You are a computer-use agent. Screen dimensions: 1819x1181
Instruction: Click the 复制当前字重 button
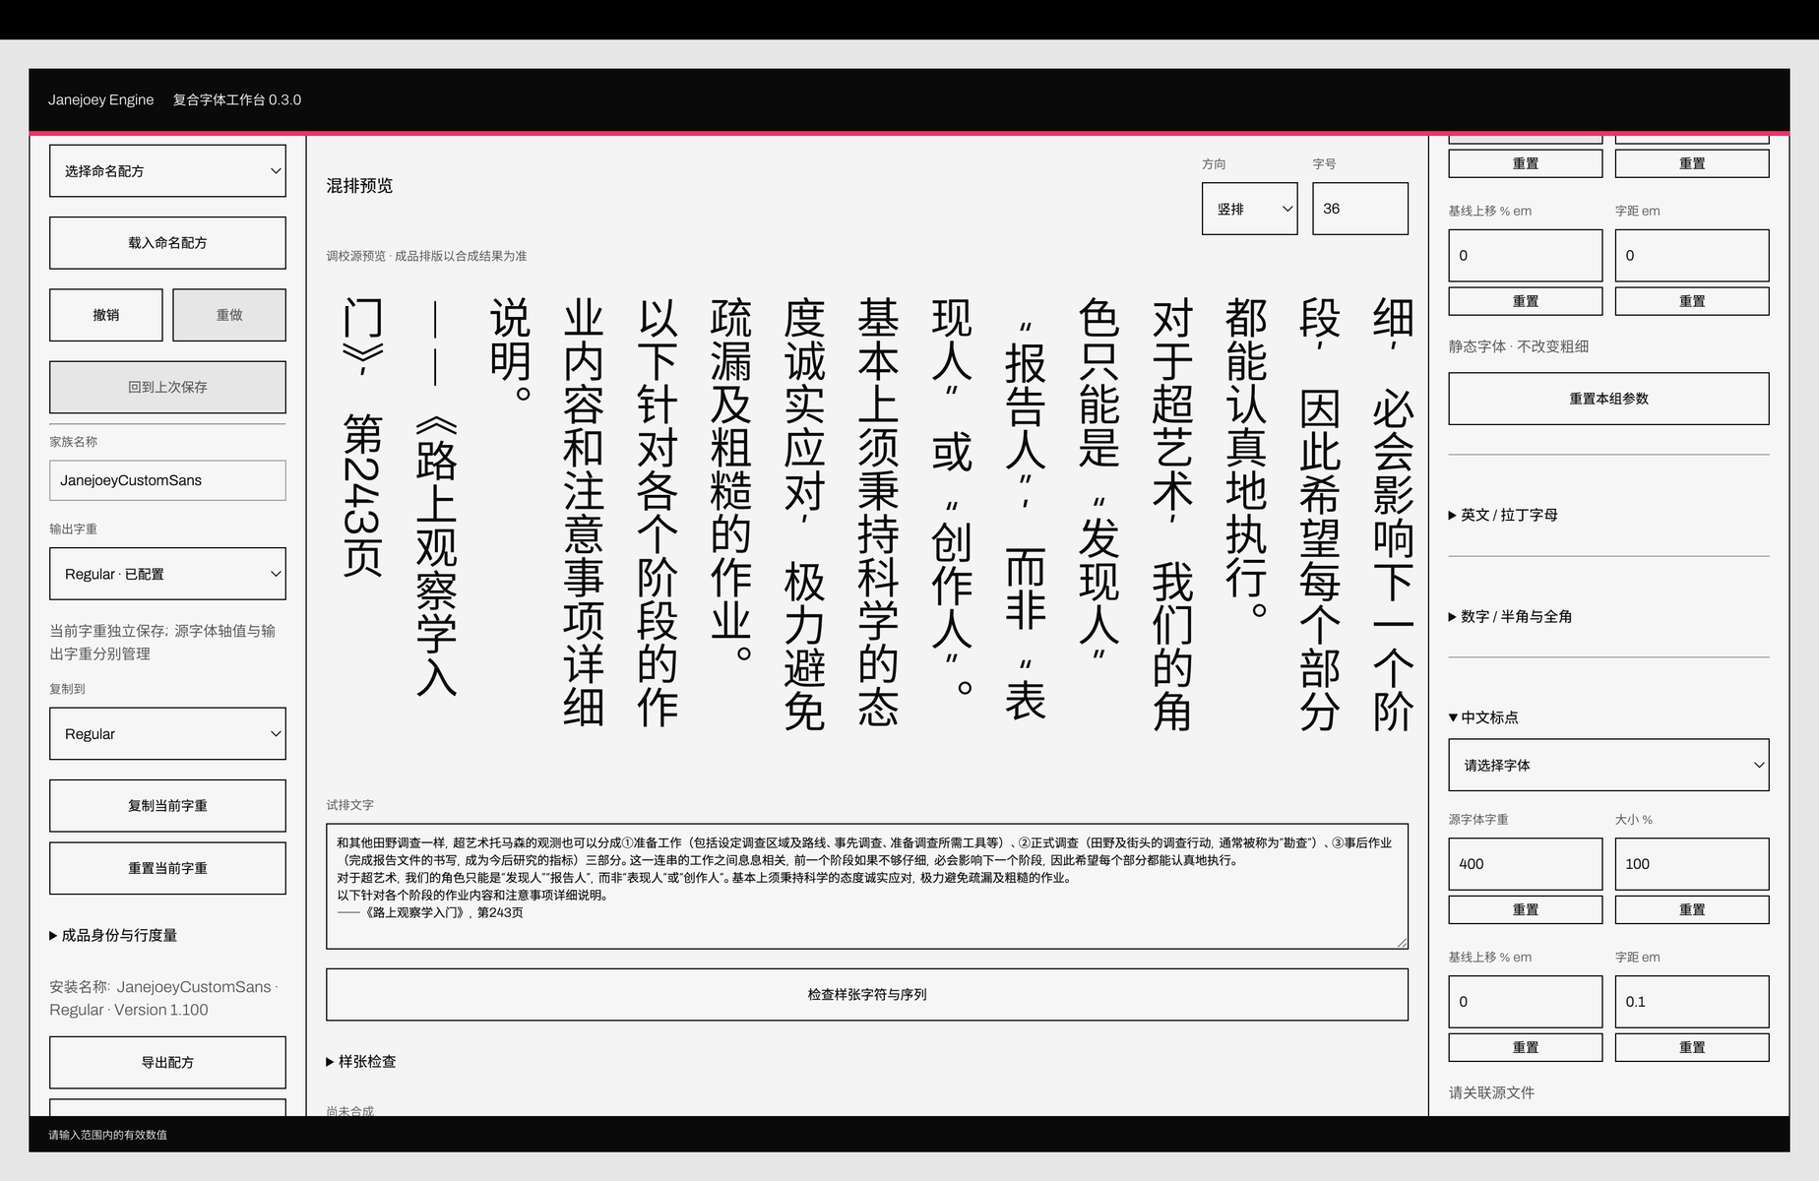[x=167, y=805]
